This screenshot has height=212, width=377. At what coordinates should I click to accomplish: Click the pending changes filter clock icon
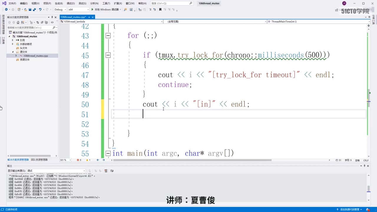31,22
